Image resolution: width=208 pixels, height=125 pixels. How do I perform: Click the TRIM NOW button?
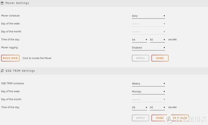click(x=180, y=118)
